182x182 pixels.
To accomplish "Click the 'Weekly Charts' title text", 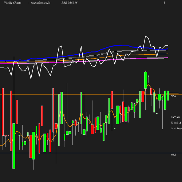I will (x=12, y=3).
